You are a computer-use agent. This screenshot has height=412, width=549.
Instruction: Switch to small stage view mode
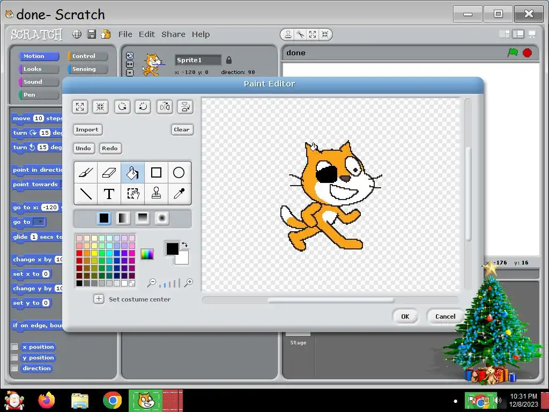pos(504,34)
